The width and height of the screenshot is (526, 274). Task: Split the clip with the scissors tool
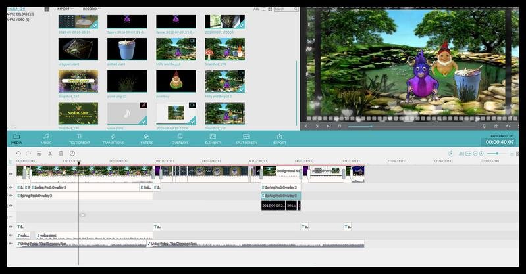[50, 153]
